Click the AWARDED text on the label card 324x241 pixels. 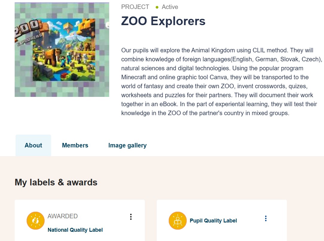pyautogui.click(x=63, y=216)
